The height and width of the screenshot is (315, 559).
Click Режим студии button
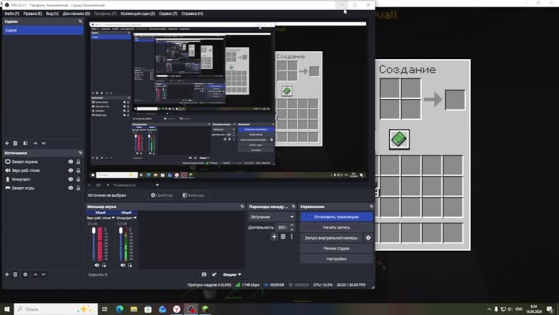point(336,248)
